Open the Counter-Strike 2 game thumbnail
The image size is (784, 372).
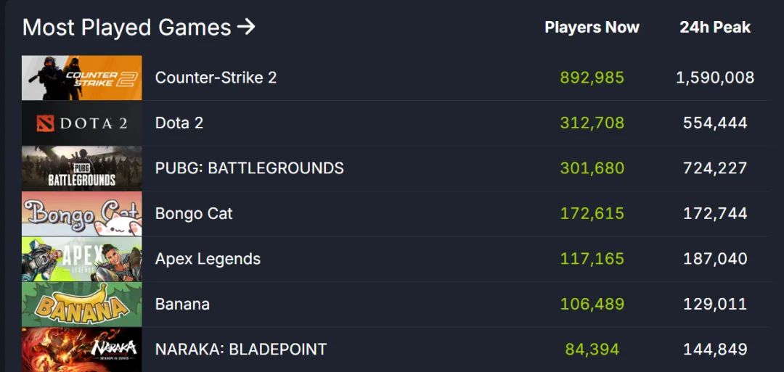click(x=82, y=78)
